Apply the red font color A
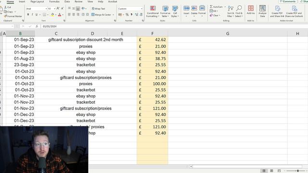This screenshot has width=308, height=173. 60,15
